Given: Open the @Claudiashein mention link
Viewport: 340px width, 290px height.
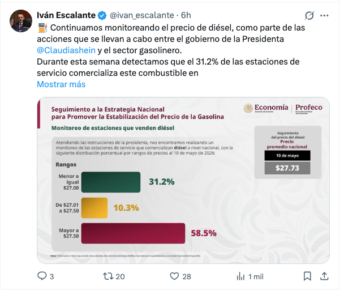Looking at the screenshot, I should pyautogui.click(x=66, y=50).
